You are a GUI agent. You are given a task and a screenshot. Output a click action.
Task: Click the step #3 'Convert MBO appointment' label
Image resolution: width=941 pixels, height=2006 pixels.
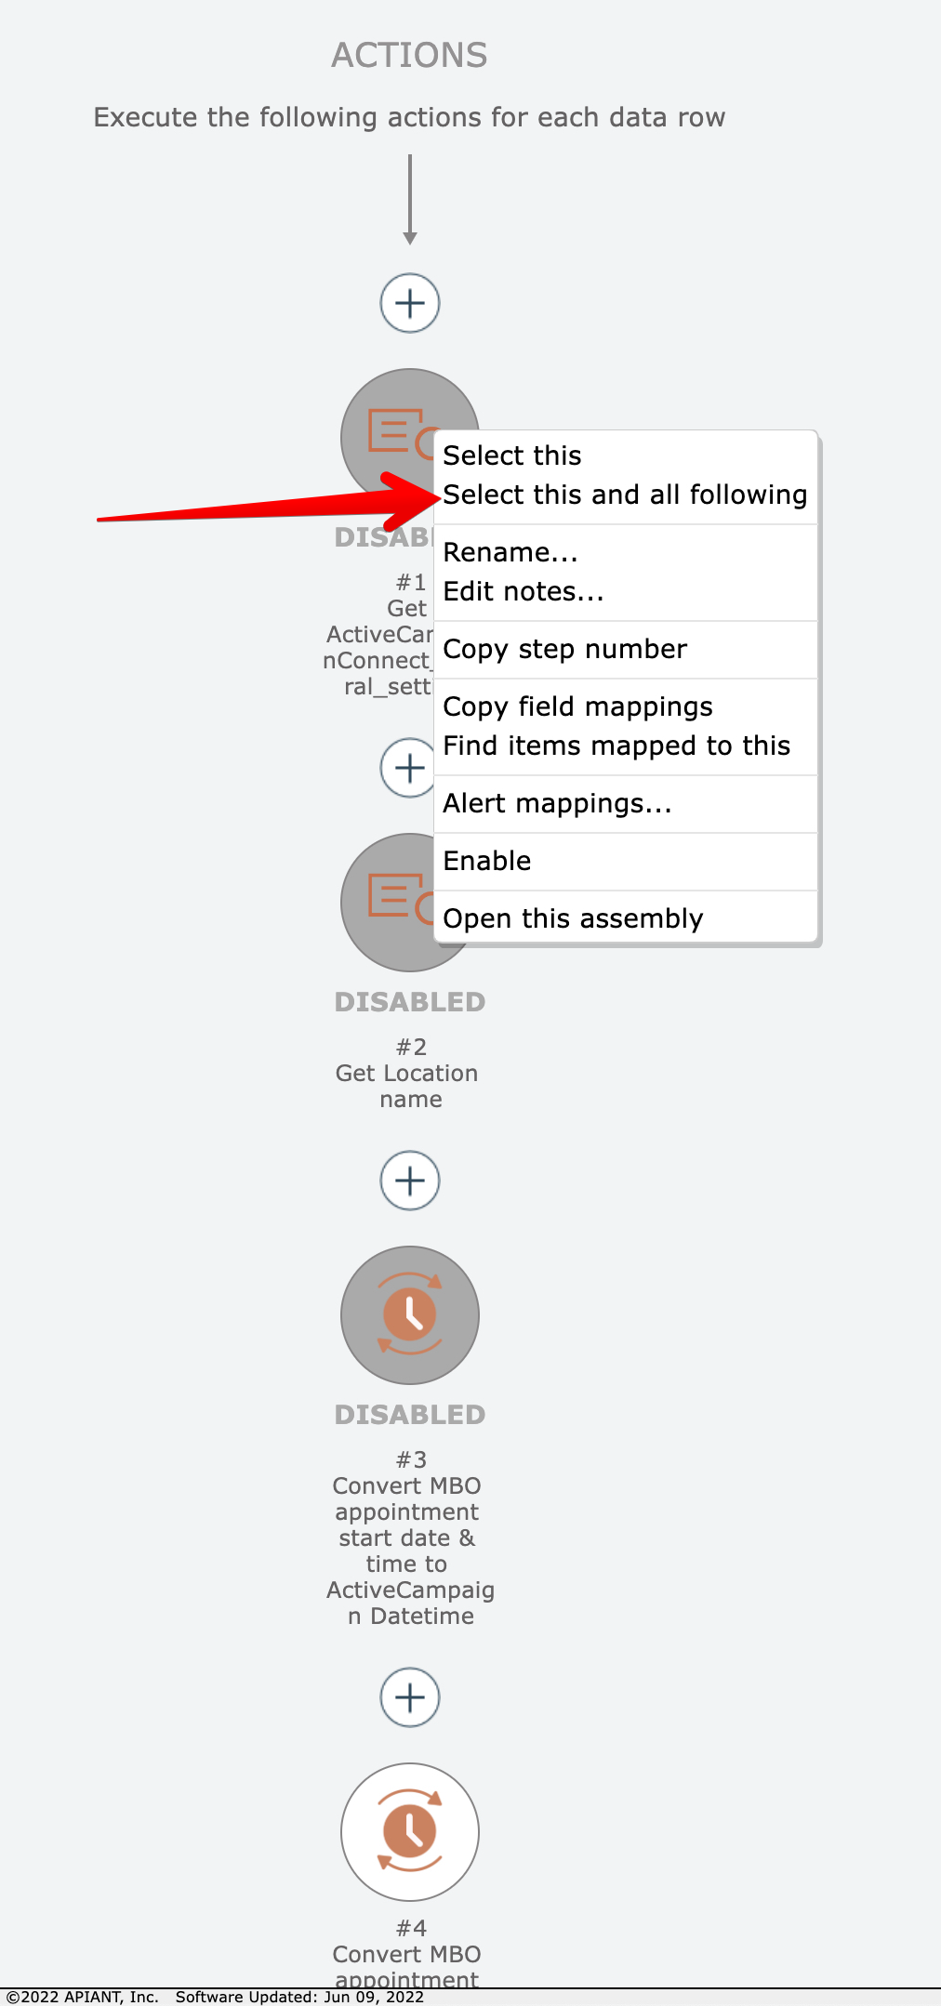pyautogui.click(x=408, y=1537)
